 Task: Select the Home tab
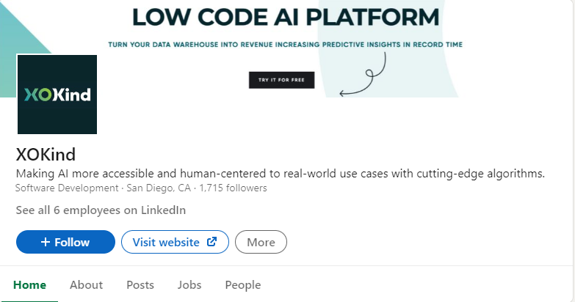click(x=29, y=285)
